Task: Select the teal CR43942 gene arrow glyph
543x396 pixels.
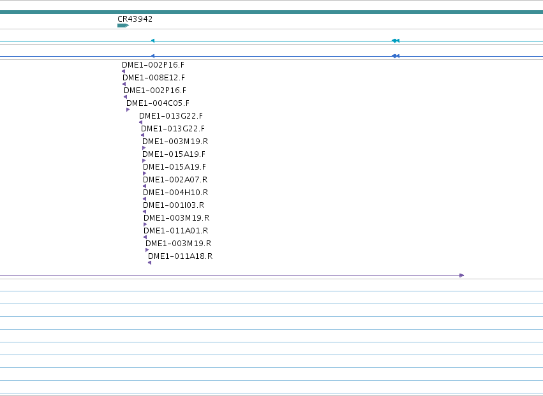Action: tap(123, 26)
